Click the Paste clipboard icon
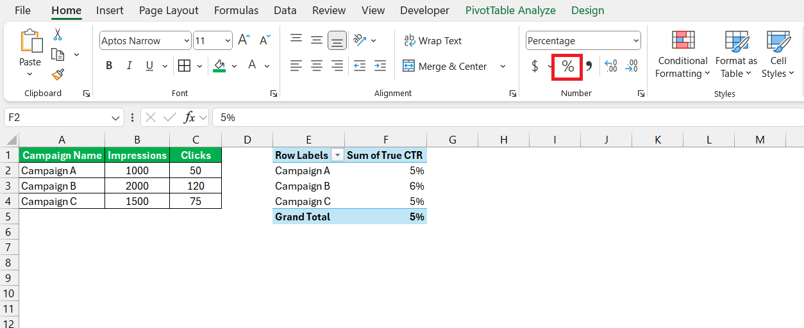The height and width of the screenshot is (328, 804). point(30,41)
